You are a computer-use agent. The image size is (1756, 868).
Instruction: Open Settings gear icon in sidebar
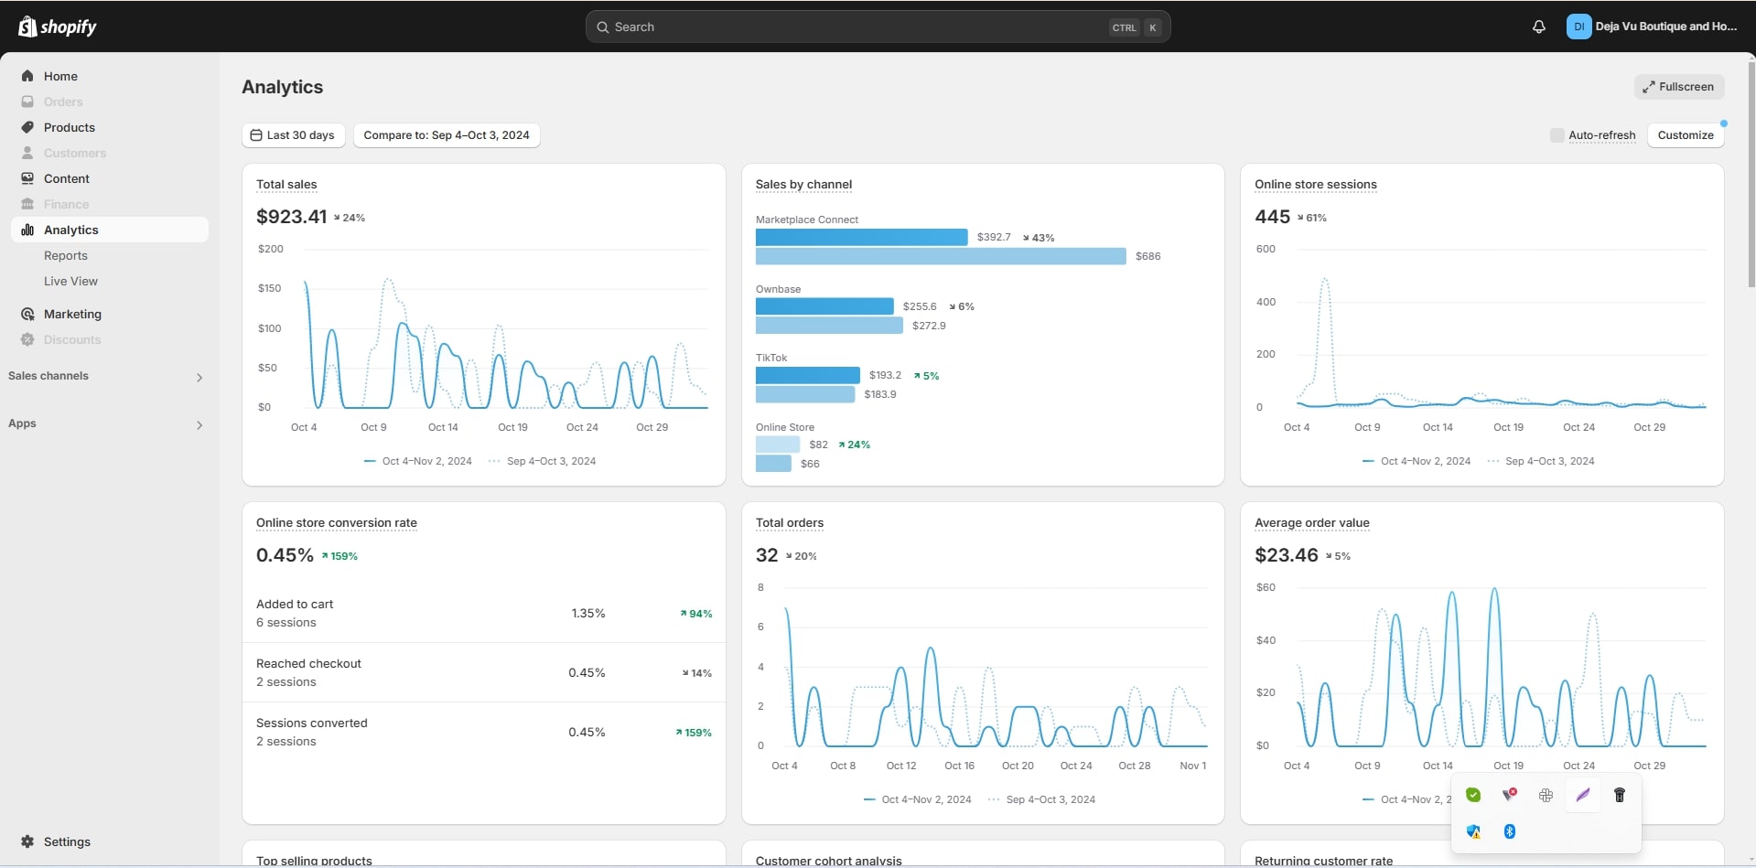tap(27, 841)
